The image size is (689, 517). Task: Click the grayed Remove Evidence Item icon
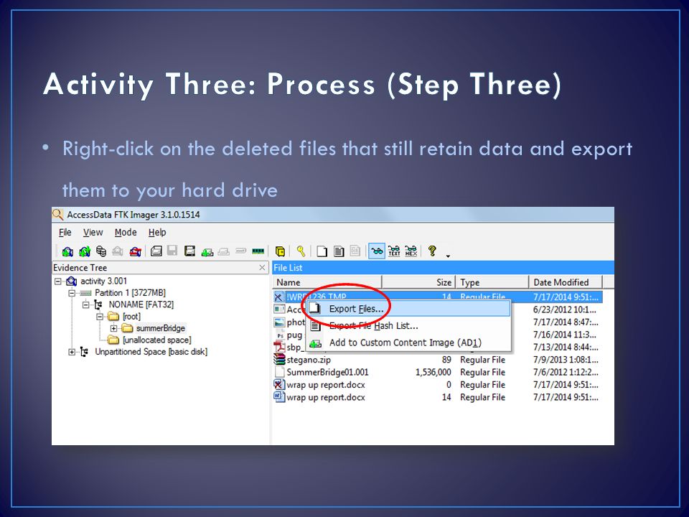[117, 251]
